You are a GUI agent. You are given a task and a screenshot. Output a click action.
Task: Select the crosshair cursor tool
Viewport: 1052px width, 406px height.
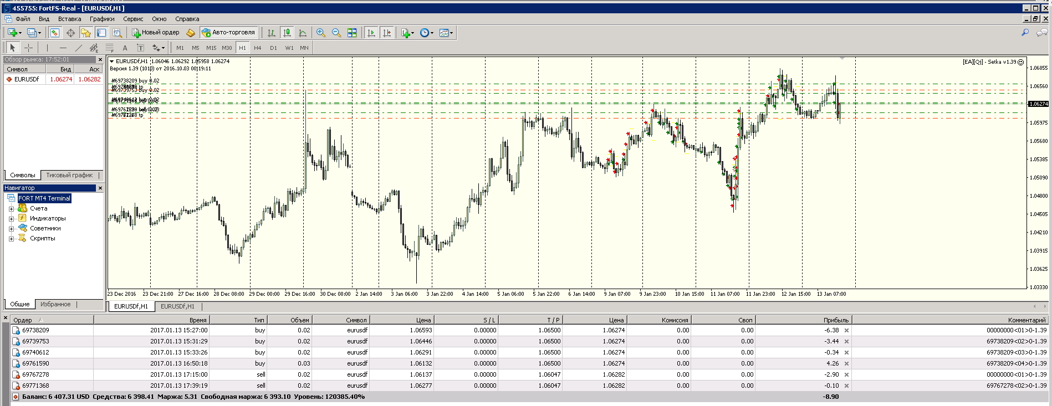[29, 48]
